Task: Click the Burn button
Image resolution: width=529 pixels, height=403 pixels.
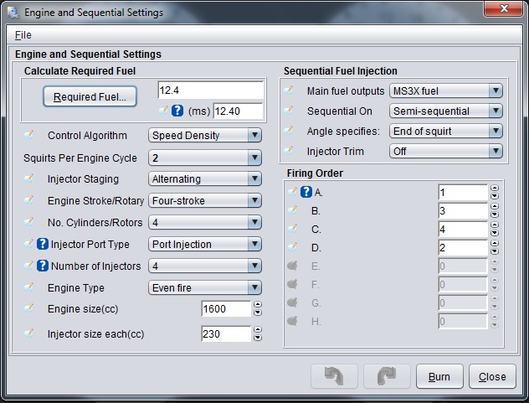Action: [439, 376]
